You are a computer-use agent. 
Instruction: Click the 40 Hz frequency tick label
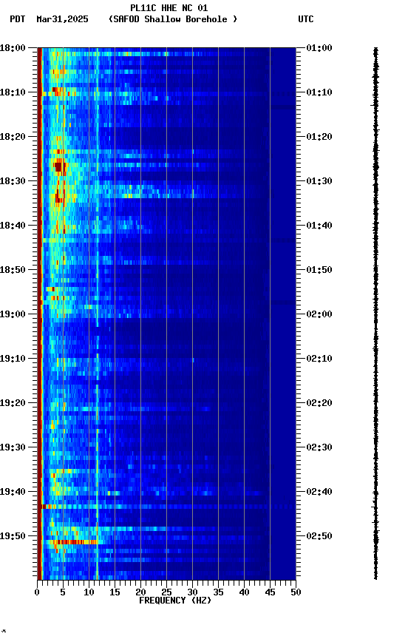pos(245,592)
